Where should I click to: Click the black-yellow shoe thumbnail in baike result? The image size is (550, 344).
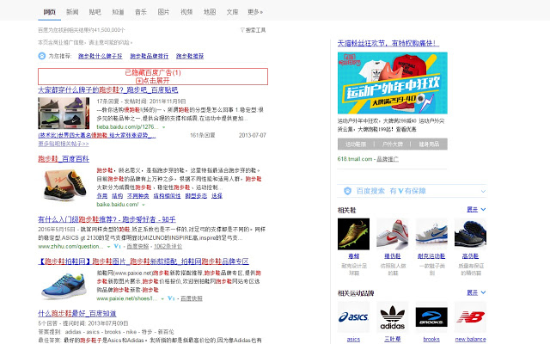coord(64,185)
